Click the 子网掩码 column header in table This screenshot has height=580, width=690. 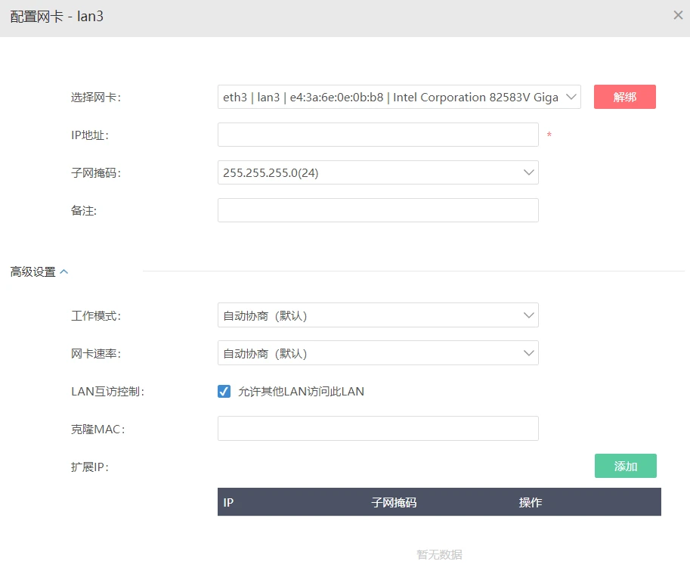pos(394,503)
